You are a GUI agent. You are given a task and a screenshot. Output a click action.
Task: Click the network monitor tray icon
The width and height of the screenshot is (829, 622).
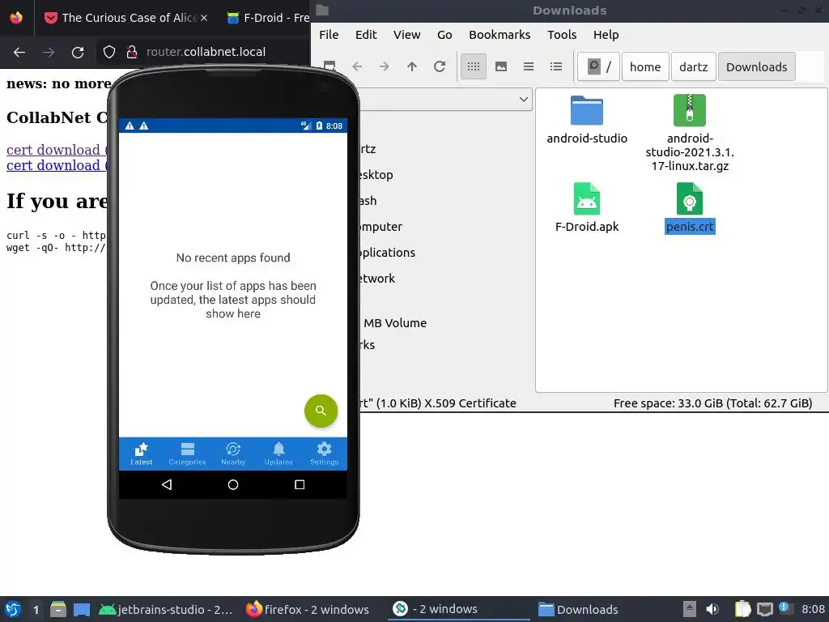point(764,609)
